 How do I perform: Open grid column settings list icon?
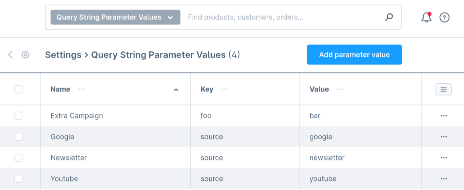[443, 89]
